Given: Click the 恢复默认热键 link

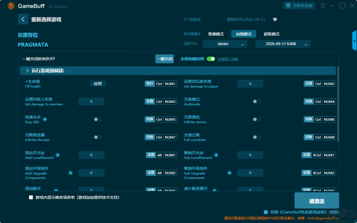Looking at the screenshot, I should pos(228,59).
